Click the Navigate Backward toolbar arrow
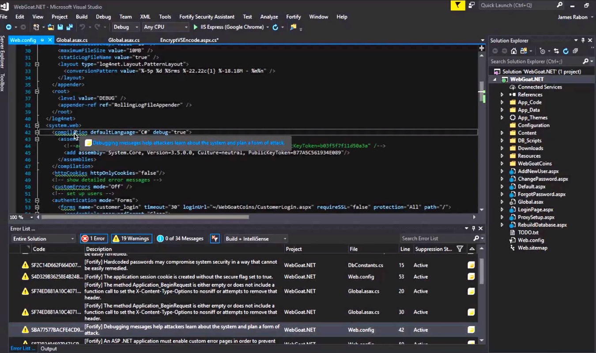596x353 pixels. tap(8, 27)
